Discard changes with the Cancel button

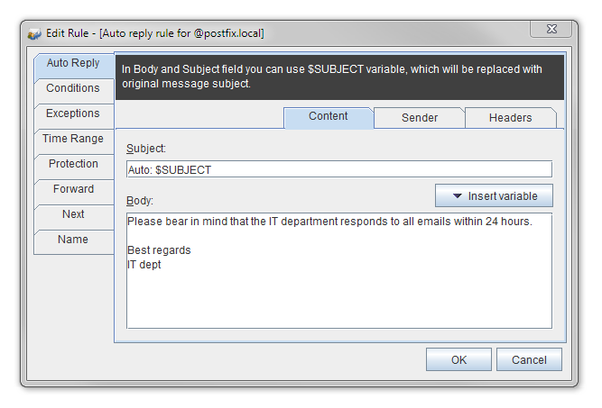(529, 359)
